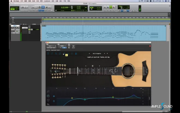
Task: Click the EQ spectrum analyzer icon
Action: (54, 96)
